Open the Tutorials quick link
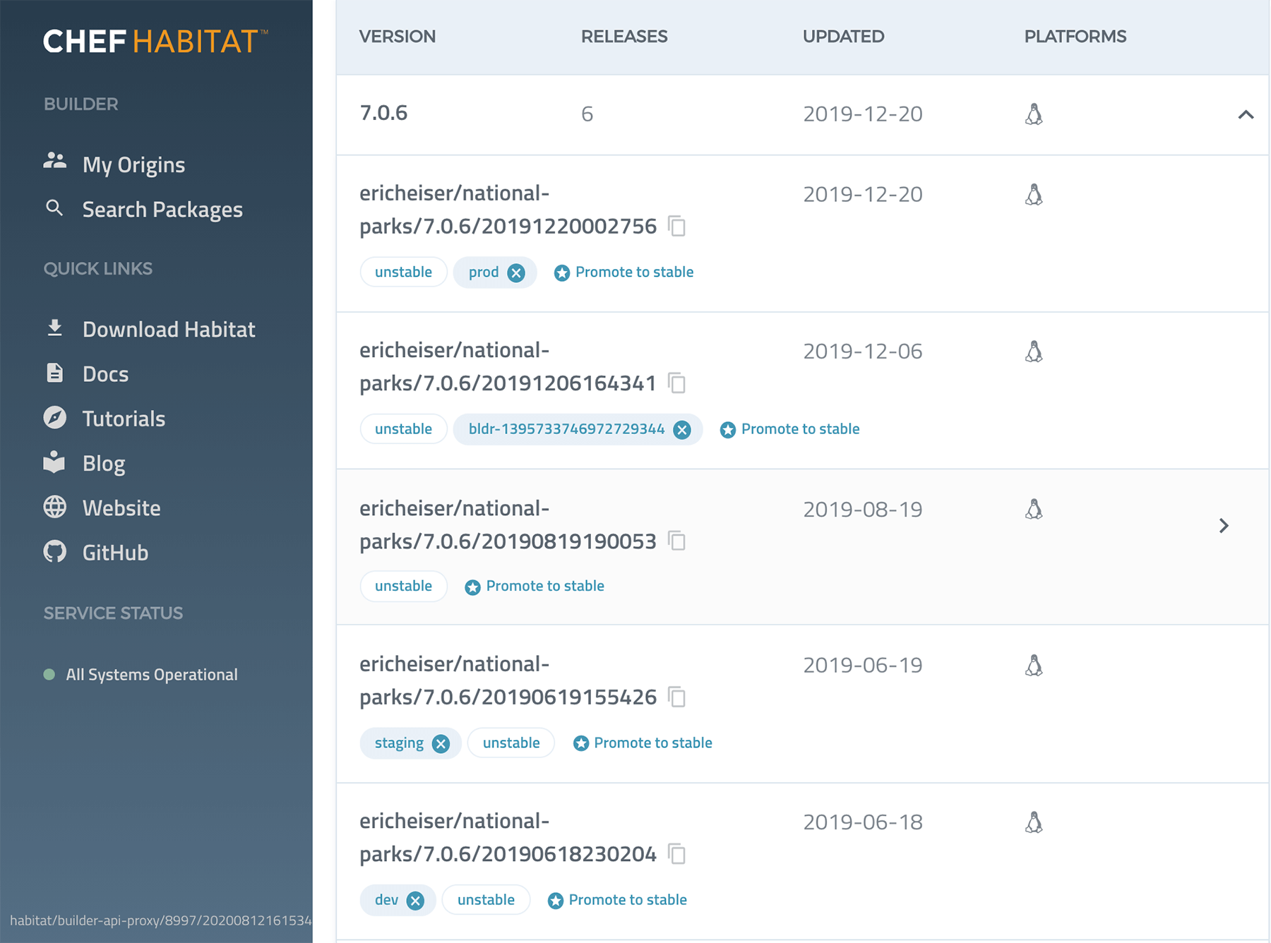 pos(124,419)
